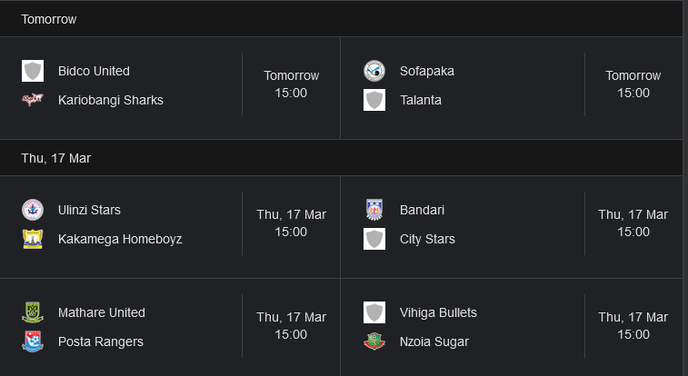Open the Sofapaka team name link
Screen dimensions: 688x376
(427, 71)
